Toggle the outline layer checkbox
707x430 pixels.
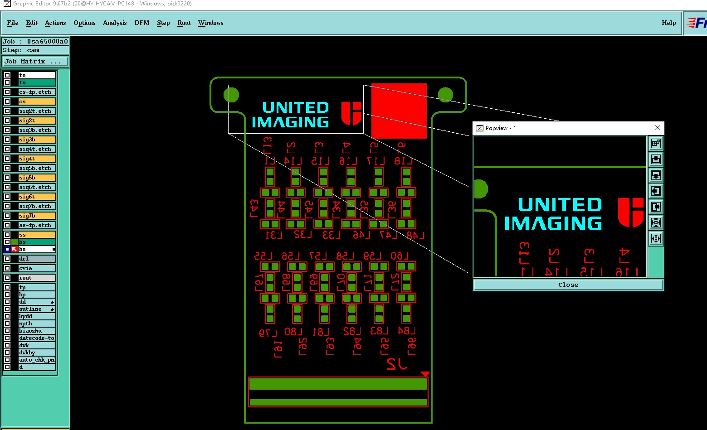tap(7, 309)
